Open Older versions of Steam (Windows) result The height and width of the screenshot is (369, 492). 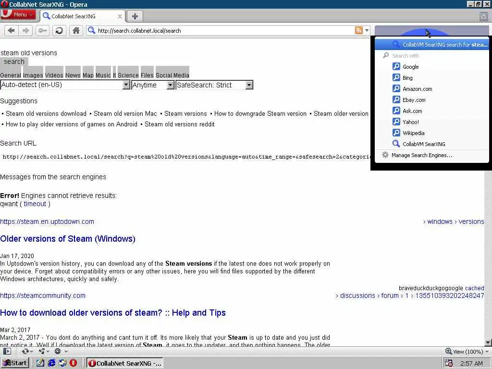tap(68, 239)
